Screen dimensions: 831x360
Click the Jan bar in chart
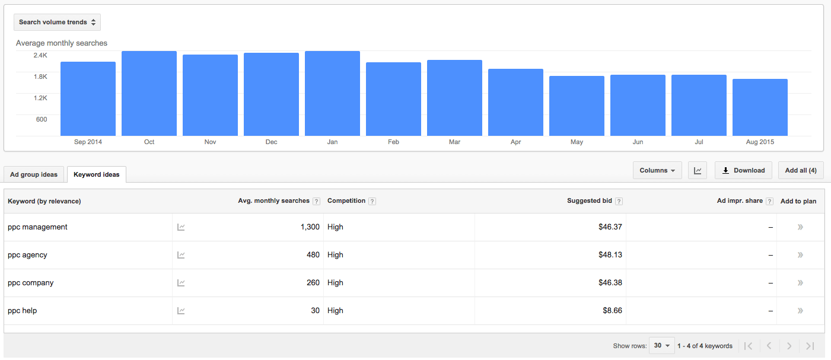tap(332, 94)
